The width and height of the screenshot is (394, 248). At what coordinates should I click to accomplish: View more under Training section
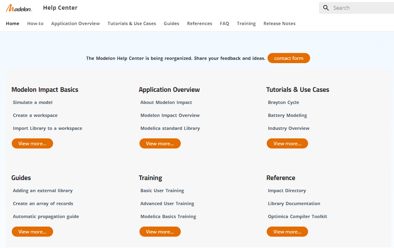[160, 232]
